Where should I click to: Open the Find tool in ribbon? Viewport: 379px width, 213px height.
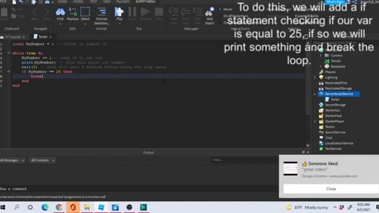pyautogui.click(x=60, y=14)
